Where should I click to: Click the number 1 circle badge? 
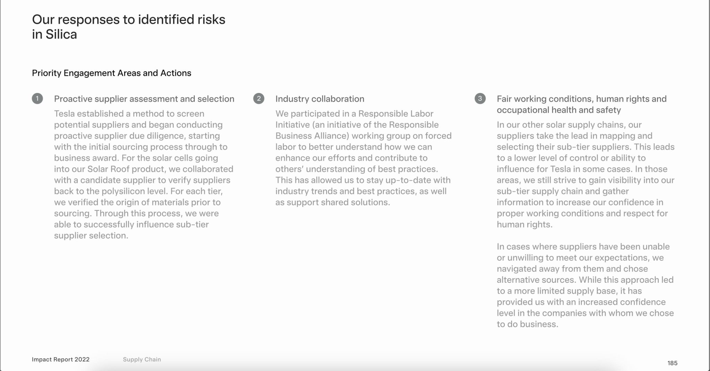pos(37,99)
